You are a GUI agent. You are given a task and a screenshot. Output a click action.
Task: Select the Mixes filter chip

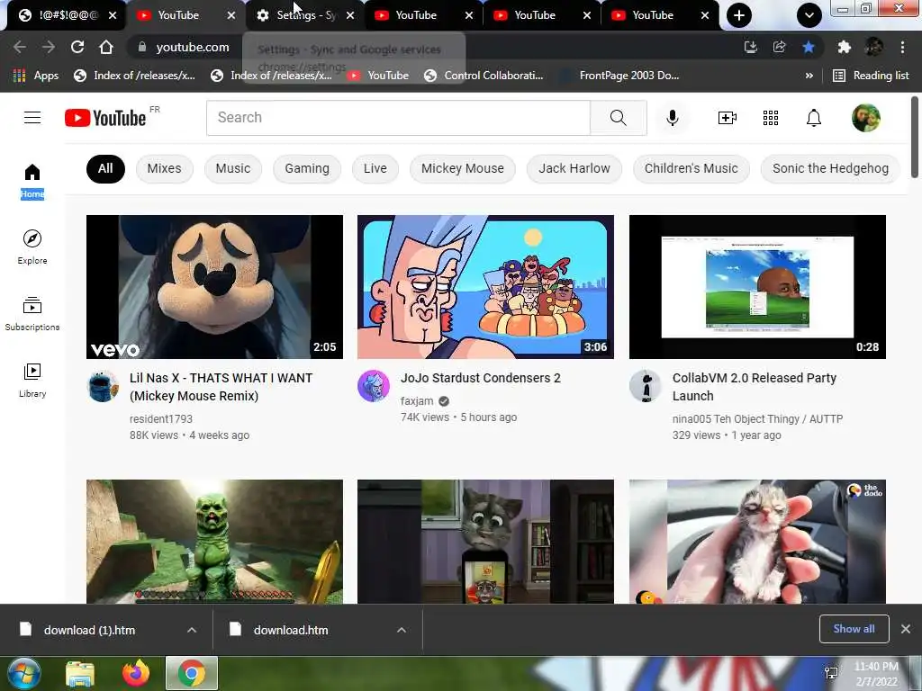click(x=164, y=168)
